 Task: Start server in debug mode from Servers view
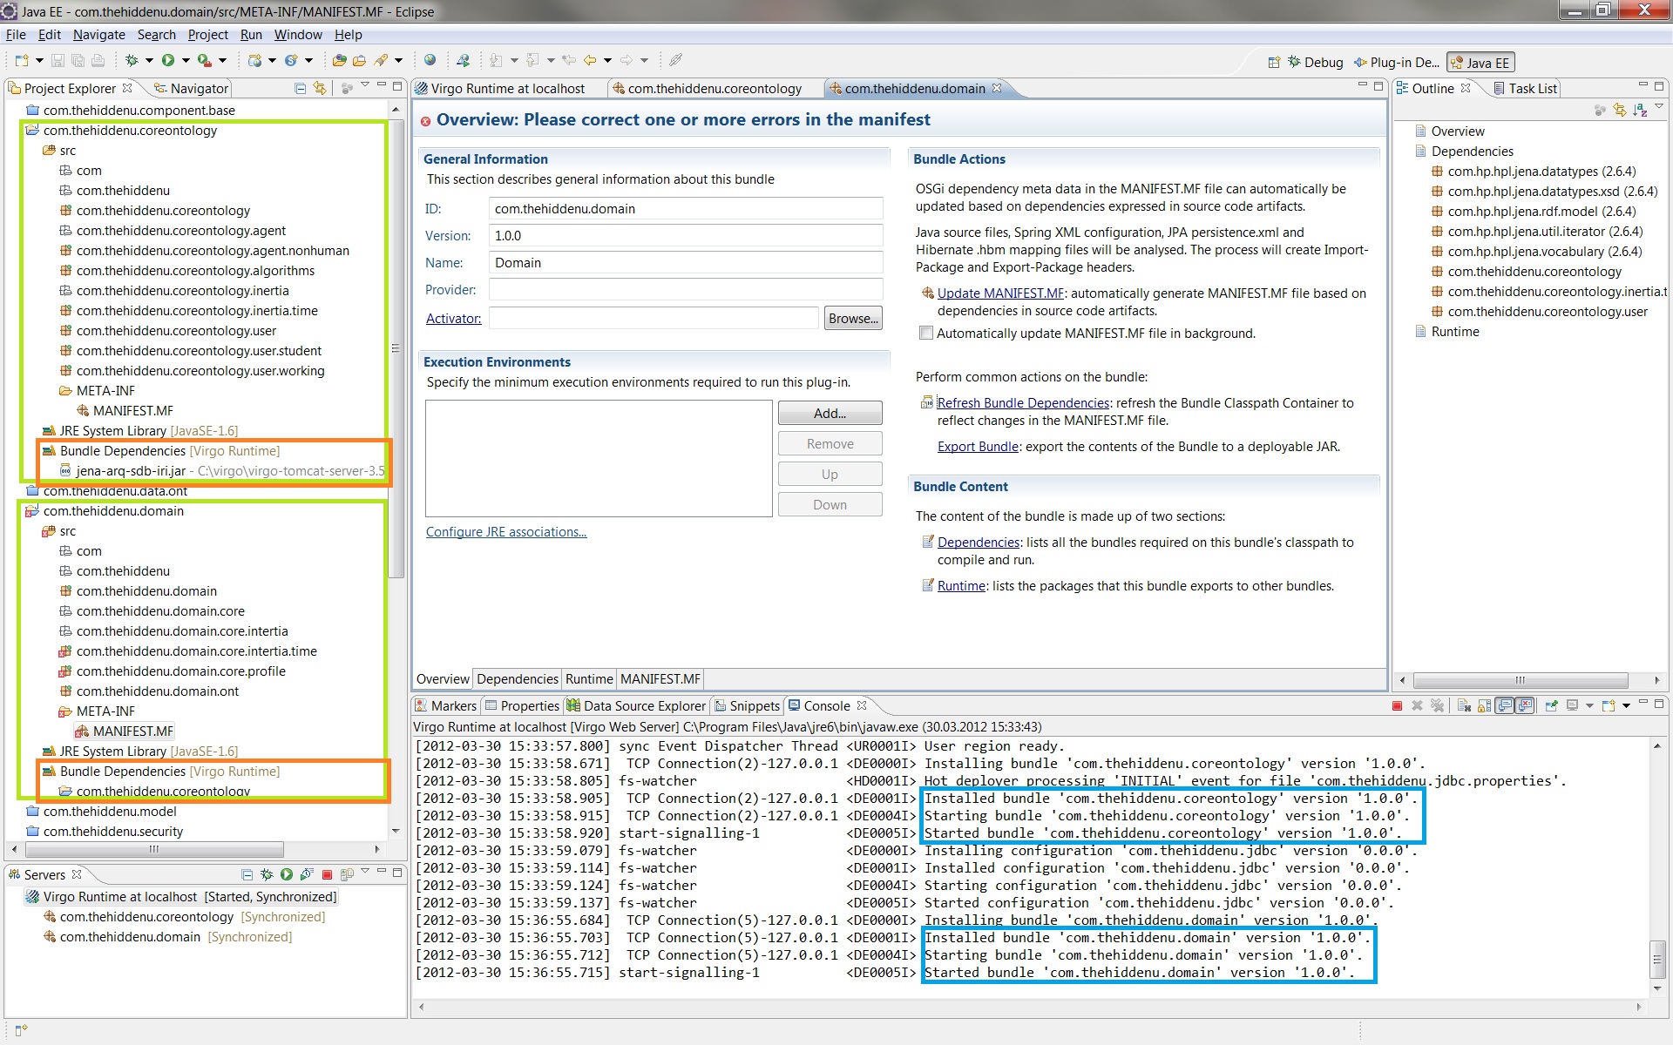pos(267,874)
